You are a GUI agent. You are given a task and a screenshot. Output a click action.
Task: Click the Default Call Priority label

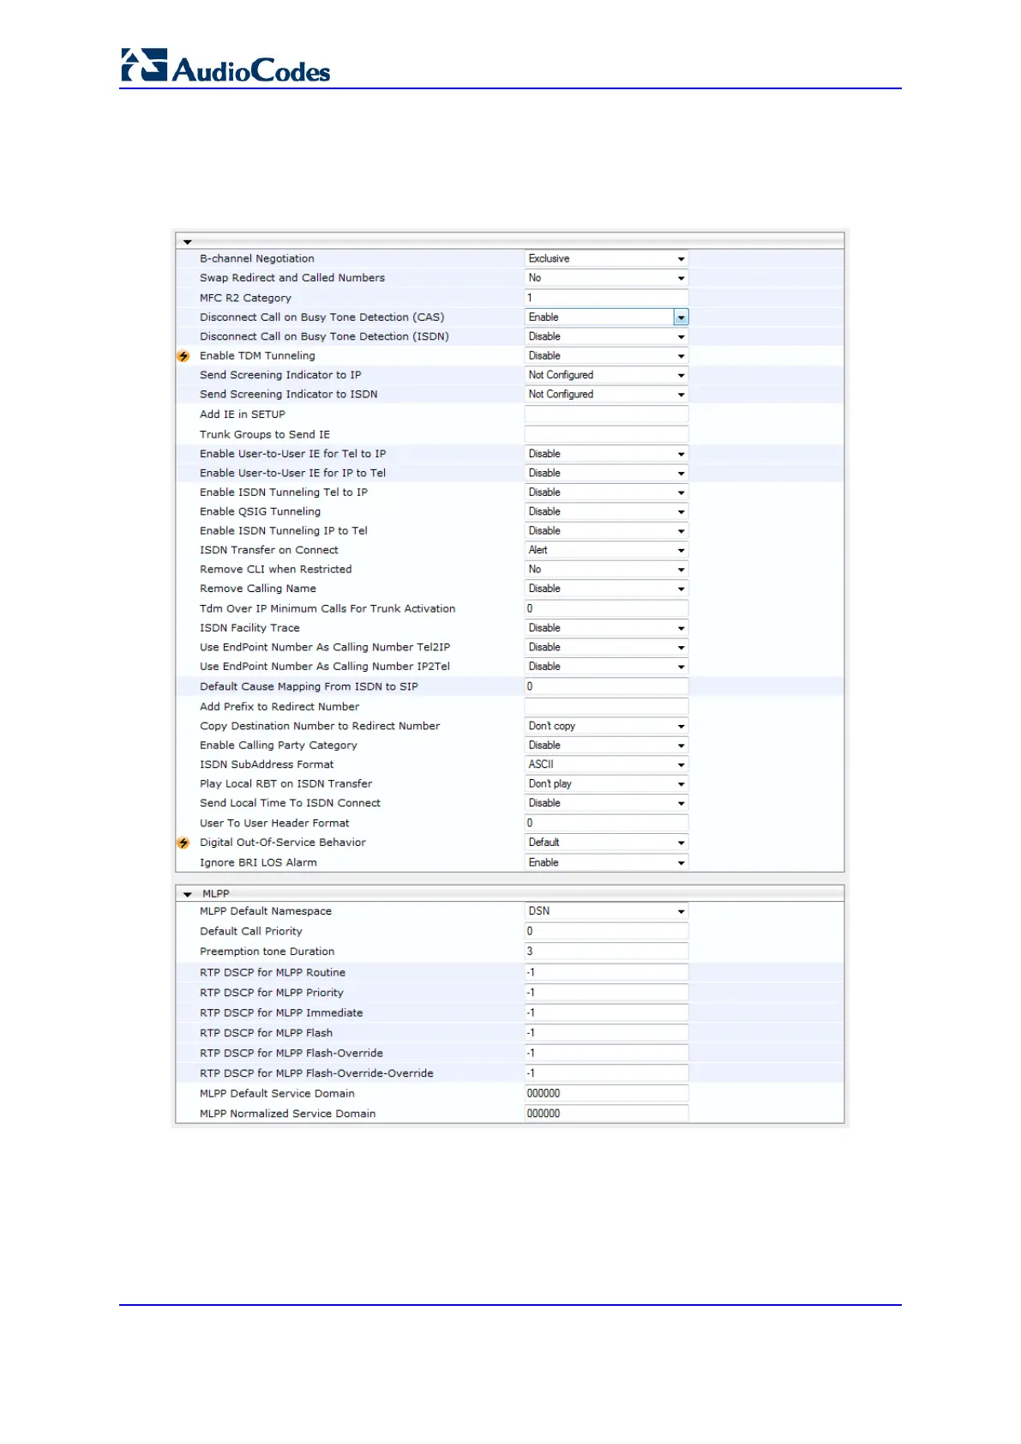point(251,931)
